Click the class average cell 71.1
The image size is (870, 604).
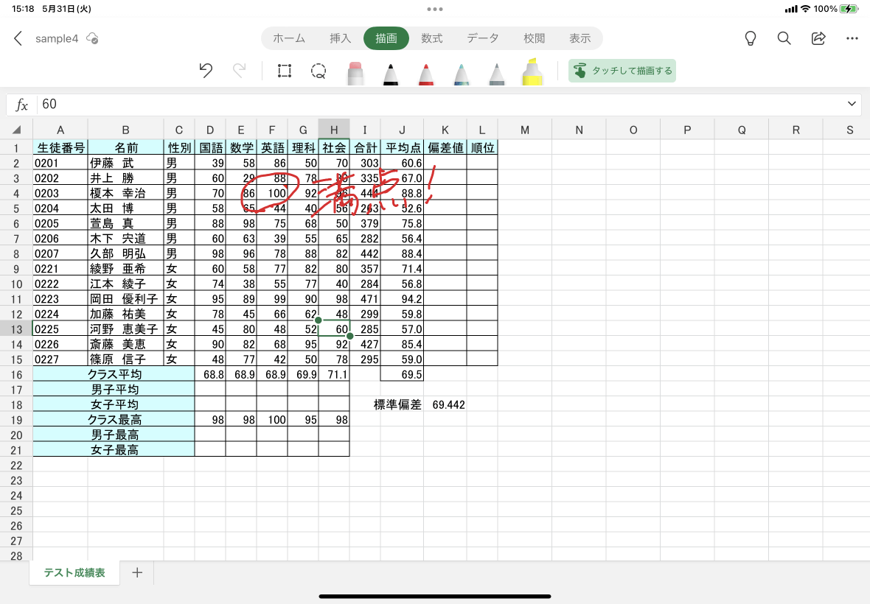(x=334, y=374)
